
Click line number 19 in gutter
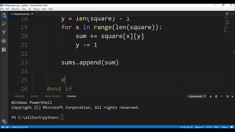click(x=24, y=27)
